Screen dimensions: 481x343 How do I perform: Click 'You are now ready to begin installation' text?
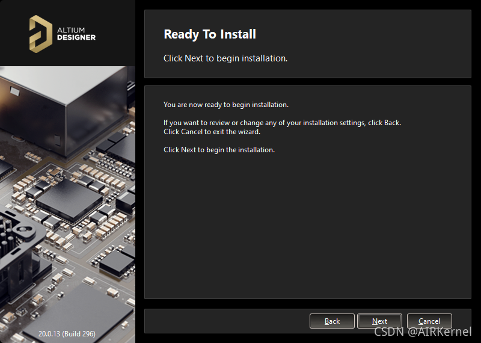click(226, 105)
